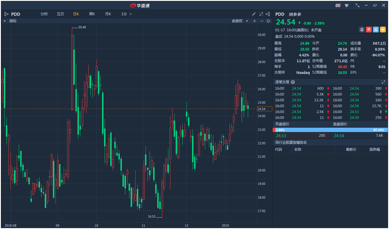Open help icon next to 逐笔交易

[293, 82]
